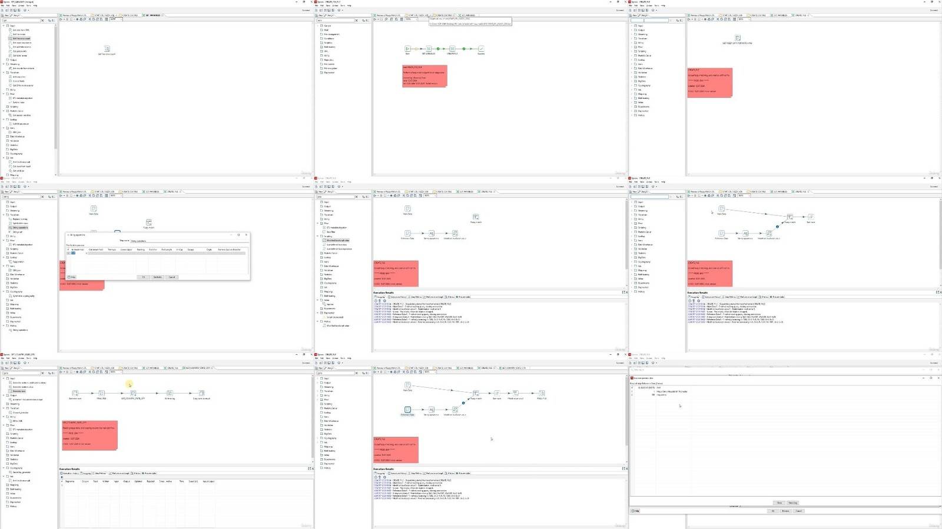Screen dimensions: 942x529
Task: Select Replace in string tree item
Action: point(20,219)
